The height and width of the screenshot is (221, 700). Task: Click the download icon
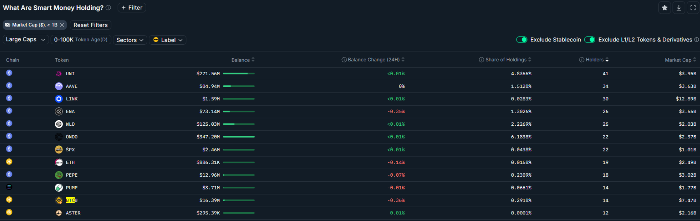click(679, 8)
